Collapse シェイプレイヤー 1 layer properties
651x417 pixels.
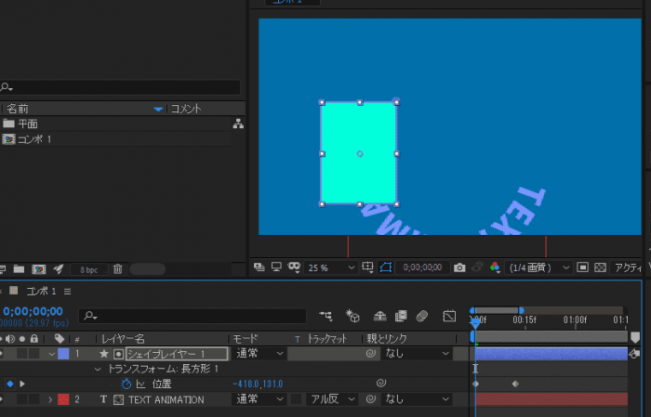[x=51, y=354]
